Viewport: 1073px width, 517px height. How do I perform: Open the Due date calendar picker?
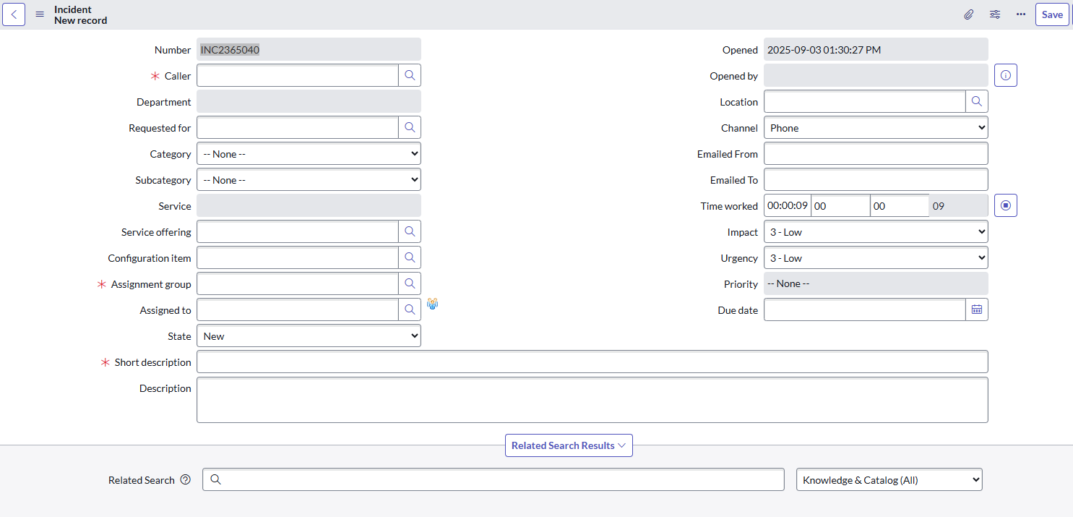[976, 309]
